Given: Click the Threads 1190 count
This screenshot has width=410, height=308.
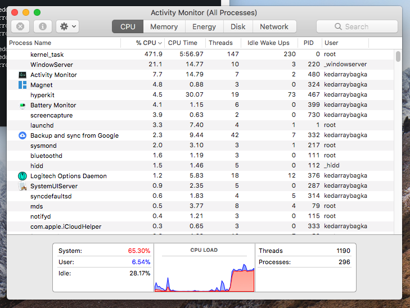Looking at the screenshot, I should pos(343,251).
